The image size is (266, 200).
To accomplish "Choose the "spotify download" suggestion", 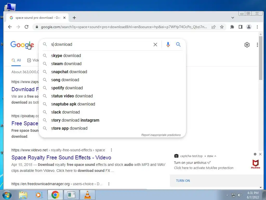I will pos(112,88).
